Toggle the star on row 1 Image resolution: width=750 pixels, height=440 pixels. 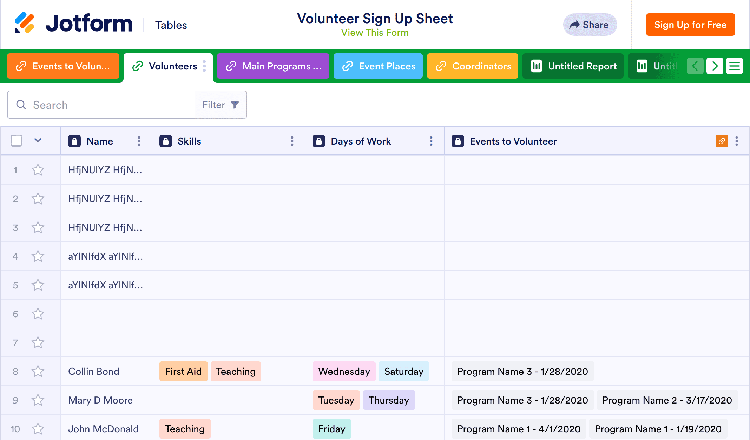coord(38,170)
